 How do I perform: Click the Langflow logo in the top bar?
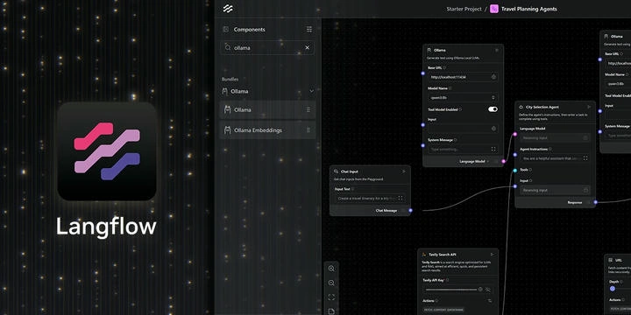point(228,9)
